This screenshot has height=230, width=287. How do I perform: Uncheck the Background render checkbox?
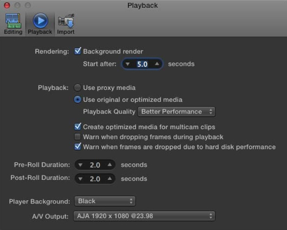(x=77, y=51)
